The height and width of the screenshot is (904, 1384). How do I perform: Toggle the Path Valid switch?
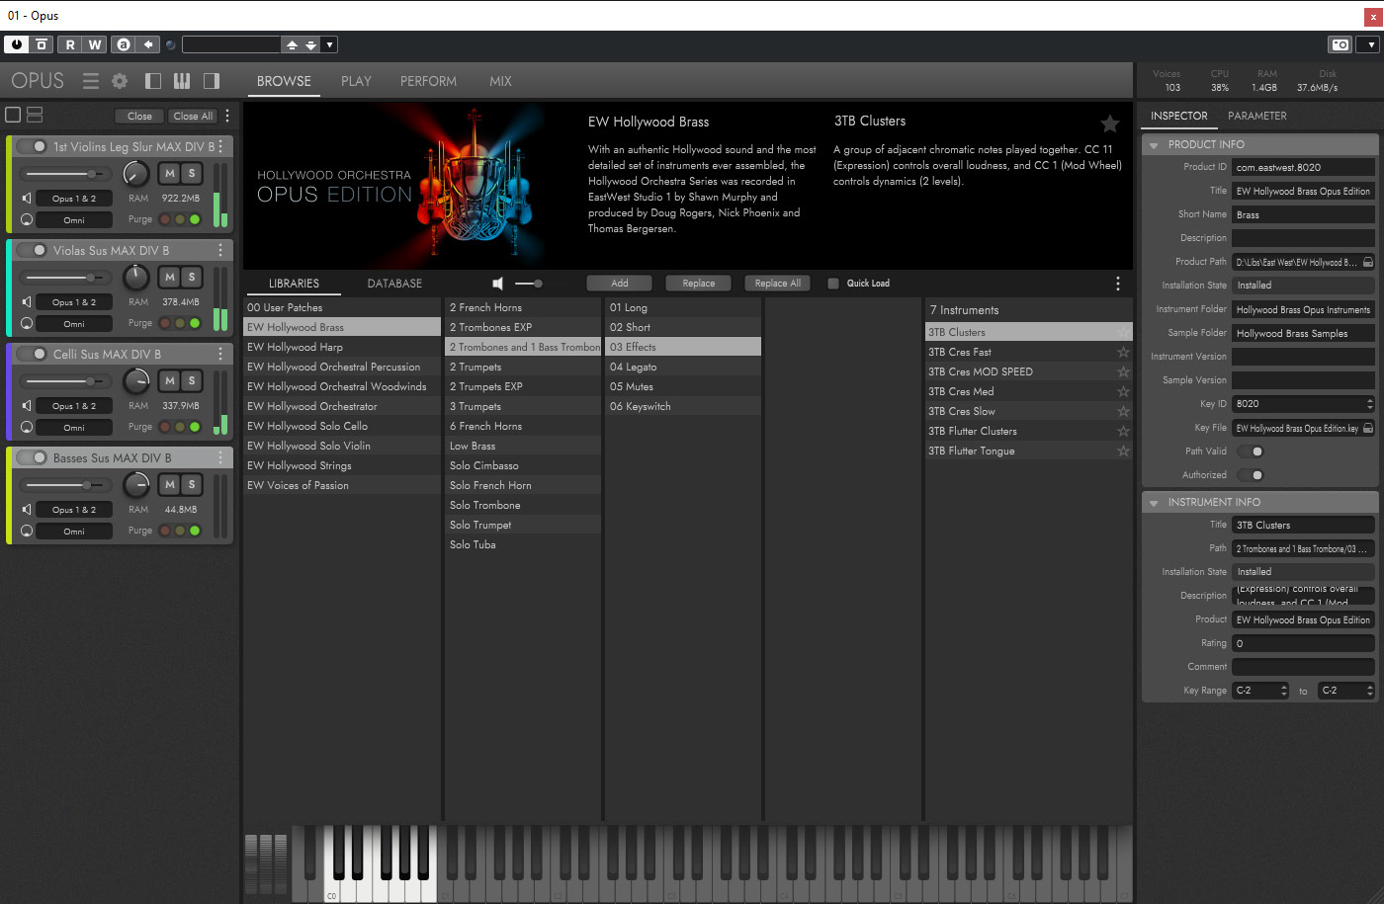[1251, 452]
